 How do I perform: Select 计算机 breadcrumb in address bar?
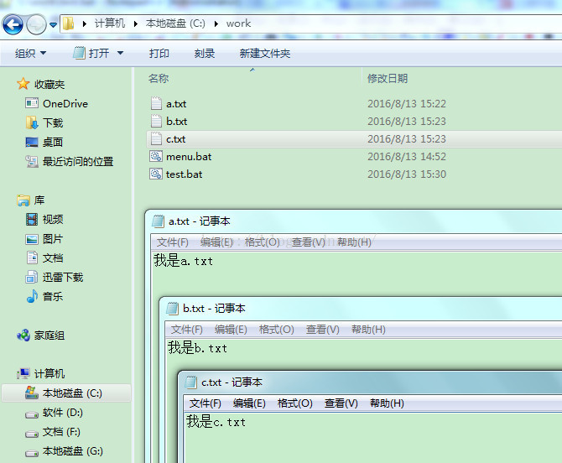[x=110, y=23]
